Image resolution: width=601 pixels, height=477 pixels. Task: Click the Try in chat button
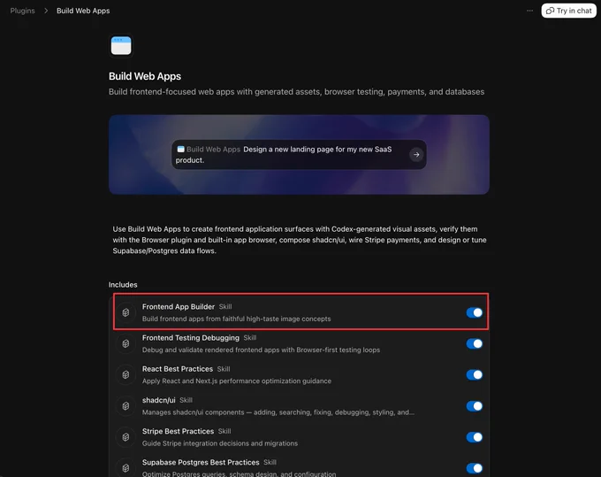[x=569, y=11]
